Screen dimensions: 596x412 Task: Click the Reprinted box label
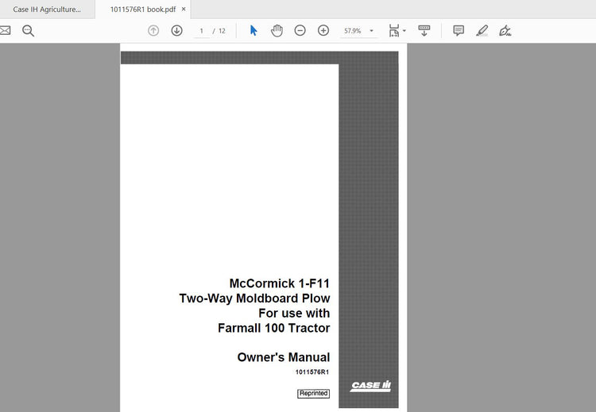tap(314, 394)
